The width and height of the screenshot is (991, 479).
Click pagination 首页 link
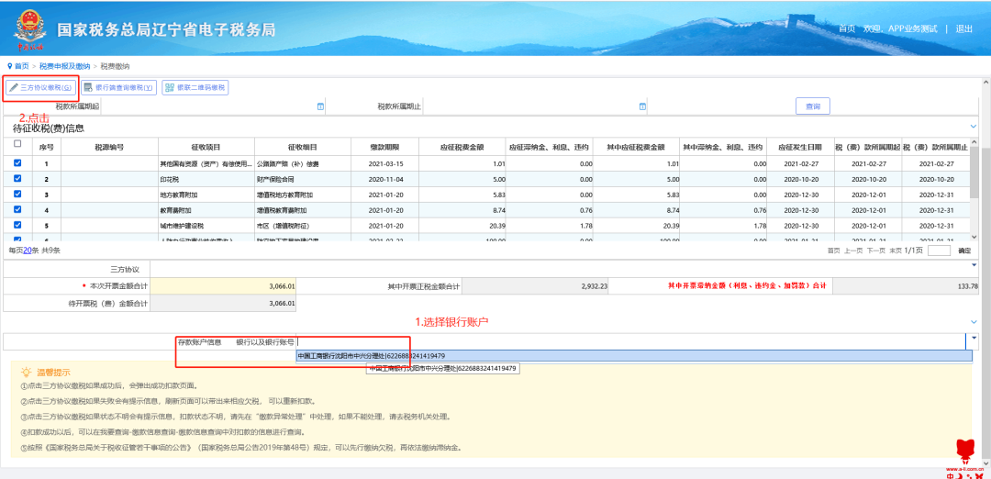pos(834,251)
